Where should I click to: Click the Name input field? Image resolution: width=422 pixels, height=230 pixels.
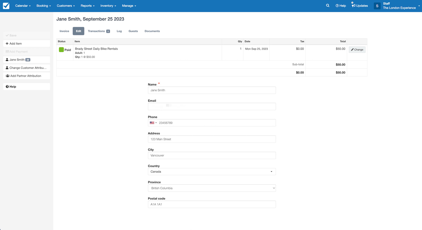212,90
